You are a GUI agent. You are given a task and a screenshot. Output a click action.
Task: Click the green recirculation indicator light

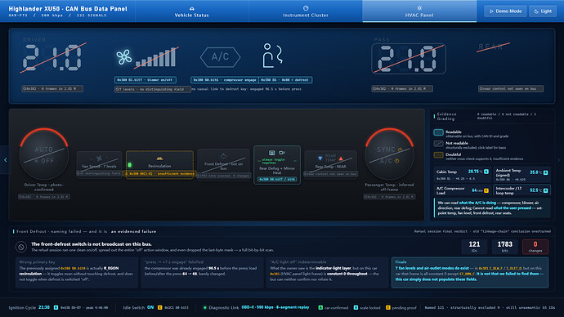(130, 165)
